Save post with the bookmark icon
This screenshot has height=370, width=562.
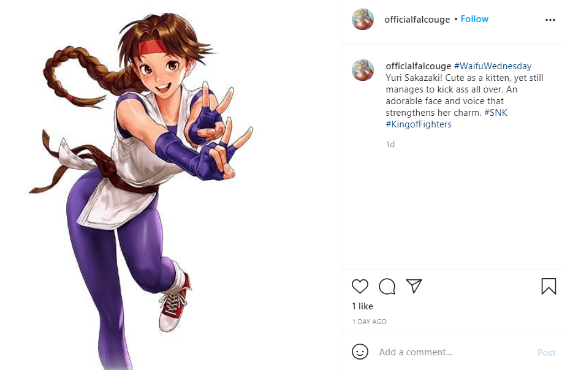tap(549, 286)
